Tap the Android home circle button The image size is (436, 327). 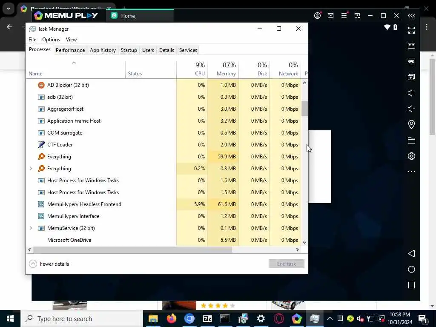pos(411,270)
